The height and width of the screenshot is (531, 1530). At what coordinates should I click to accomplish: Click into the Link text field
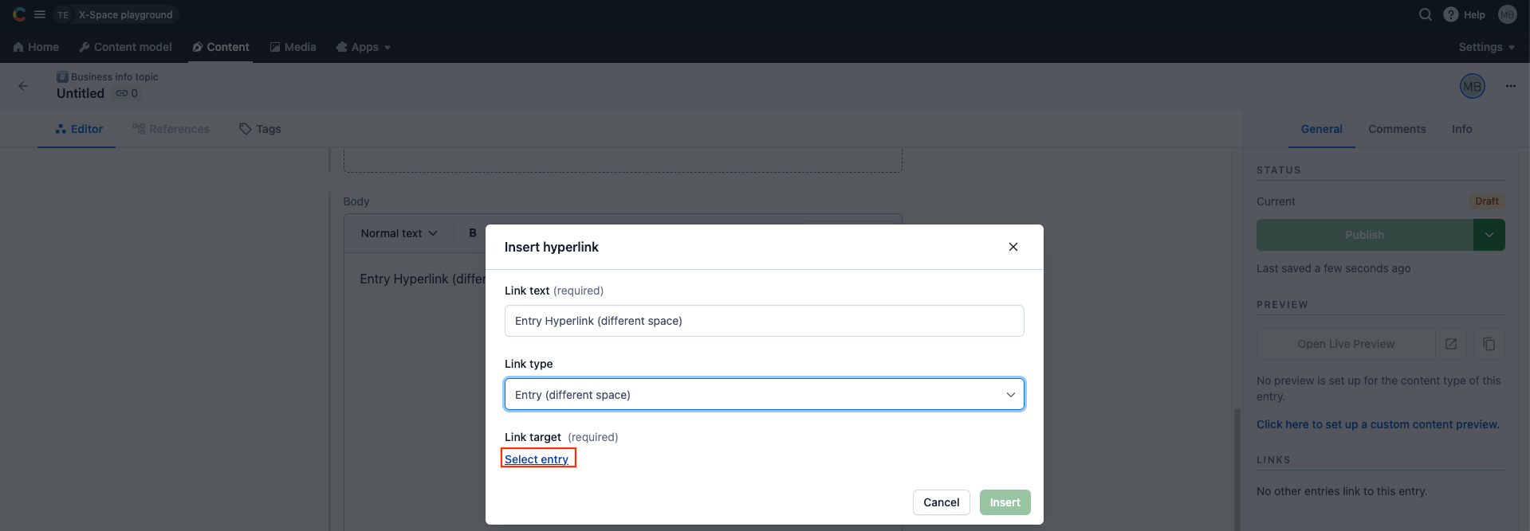(x=764, y=321)
